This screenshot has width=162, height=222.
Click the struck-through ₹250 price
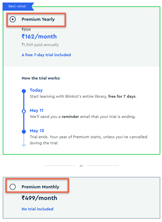[26, 29]
